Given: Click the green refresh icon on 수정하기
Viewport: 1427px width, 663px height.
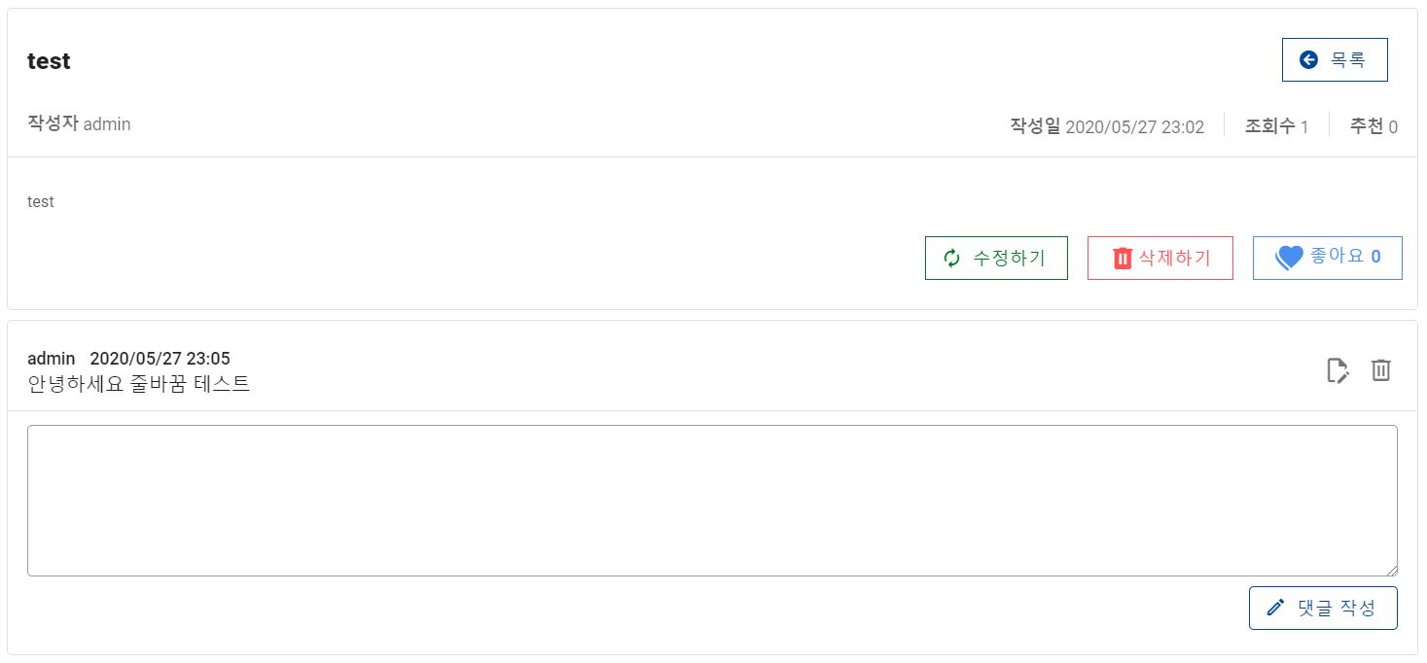Looking at the screenshot, I should coord(951,258).
